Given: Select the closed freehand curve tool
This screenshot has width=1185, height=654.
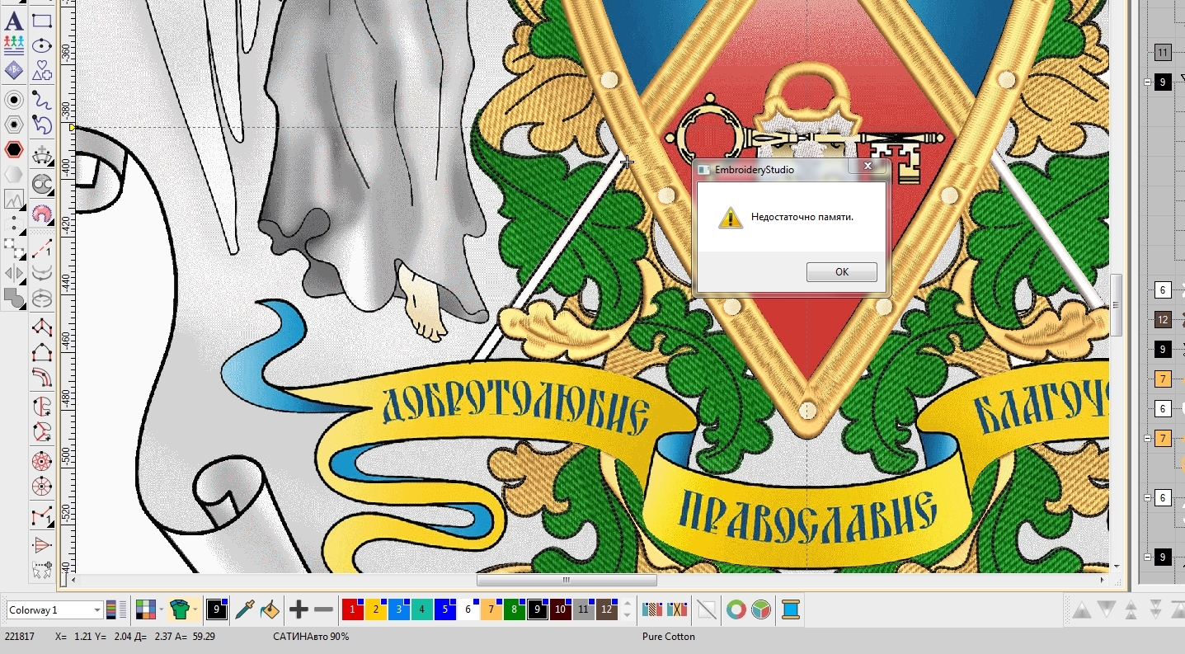Looking at the screenshot, I should tap(42, 125).
